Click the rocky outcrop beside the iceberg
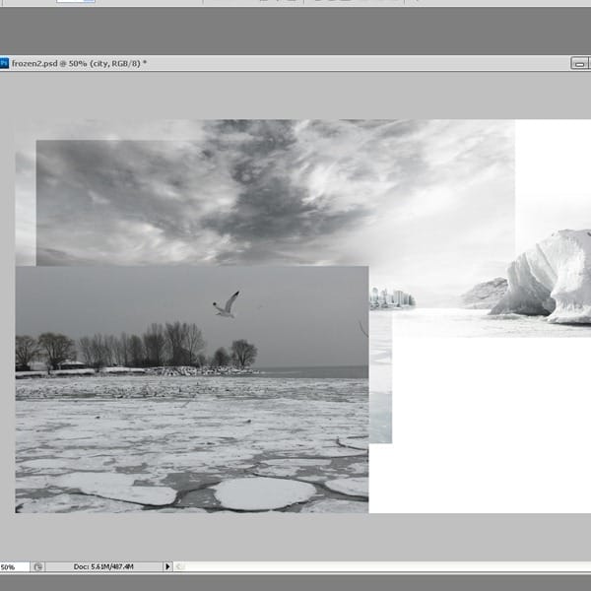Viewport: 591px width, 591px height. 486,293
